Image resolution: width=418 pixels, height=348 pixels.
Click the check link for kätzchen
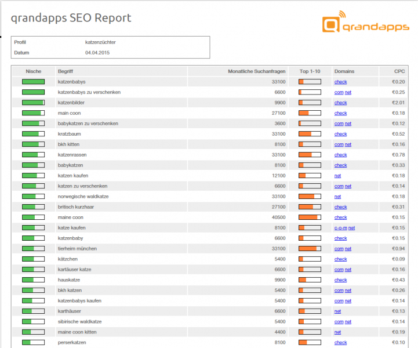(340, 259)
